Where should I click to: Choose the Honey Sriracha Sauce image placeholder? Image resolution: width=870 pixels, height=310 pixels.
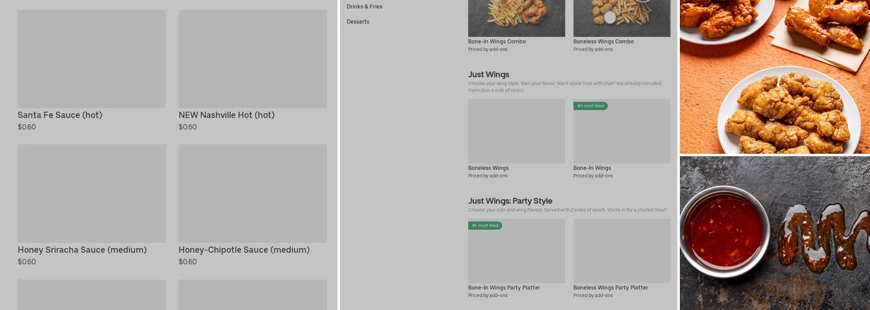92,193
